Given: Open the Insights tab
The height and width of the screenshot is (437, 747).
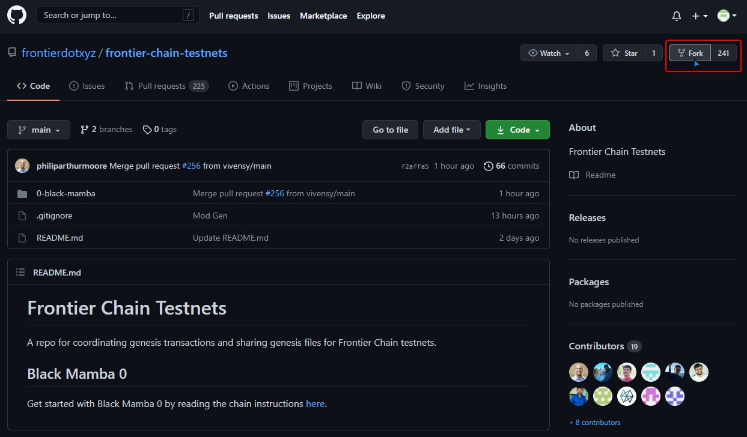Looking at the screenshot, I should pos(486,86).
